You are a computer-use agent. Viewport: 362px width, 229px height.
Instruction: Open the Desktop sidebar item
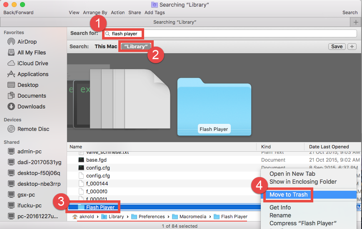(23, 85)
